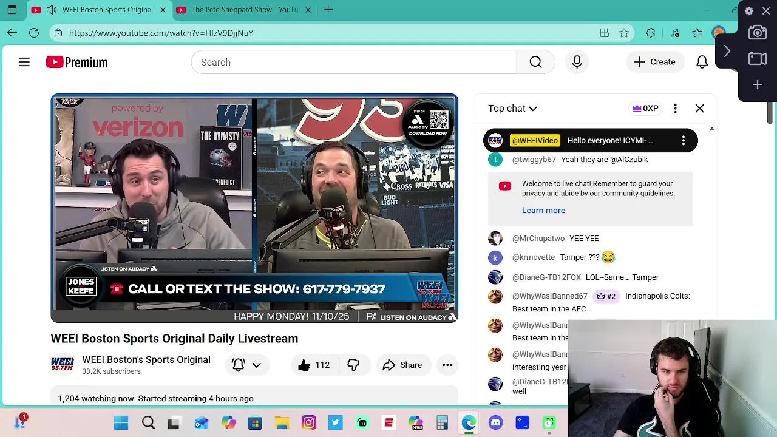Select @MrChupatwo YEE YEE message
This screenshot has width=777, height=437.
591,238
